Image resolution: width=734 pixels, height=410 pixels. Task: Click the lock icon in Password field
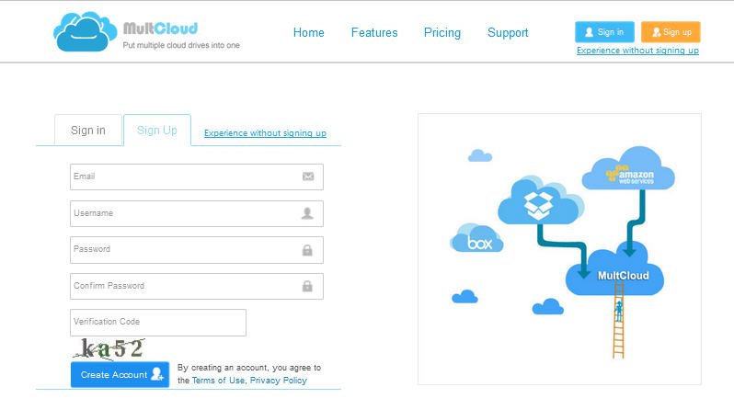(307, 250)
